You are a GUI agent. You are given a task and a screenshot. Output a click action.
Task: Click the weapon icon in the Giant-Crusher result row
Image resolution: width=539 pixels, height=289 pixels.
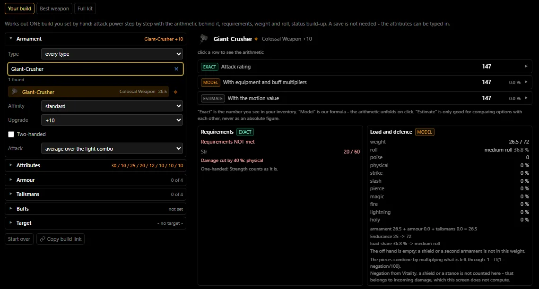tap(15, 92)
